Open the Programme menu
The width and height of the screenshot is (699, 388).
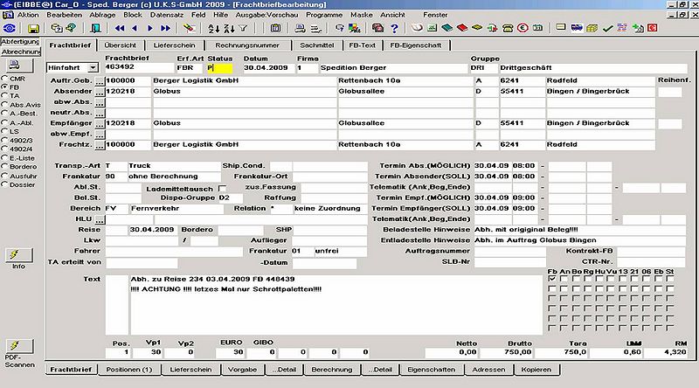pyautogui.click(x=324, y=15)
